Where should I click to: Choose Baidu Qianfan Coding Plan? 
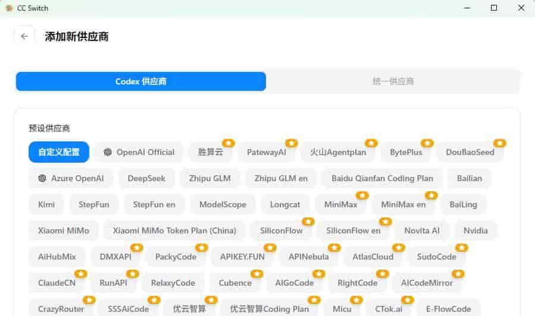(x=382, y=178)
